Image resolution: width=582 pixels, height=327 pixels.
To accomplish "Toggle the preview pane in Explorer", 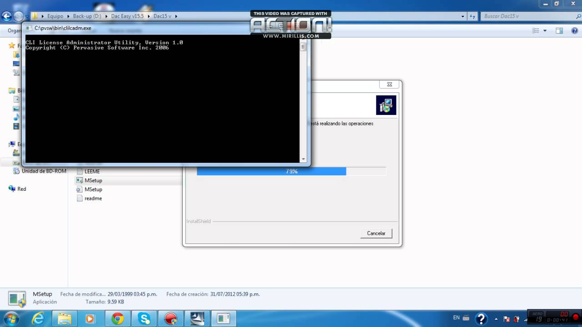I will (559, 31).
